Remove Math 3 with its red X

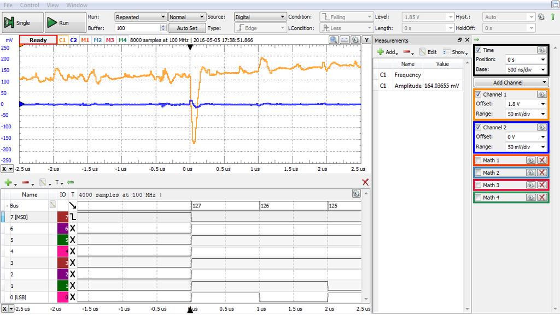click(x=542, y=185)
